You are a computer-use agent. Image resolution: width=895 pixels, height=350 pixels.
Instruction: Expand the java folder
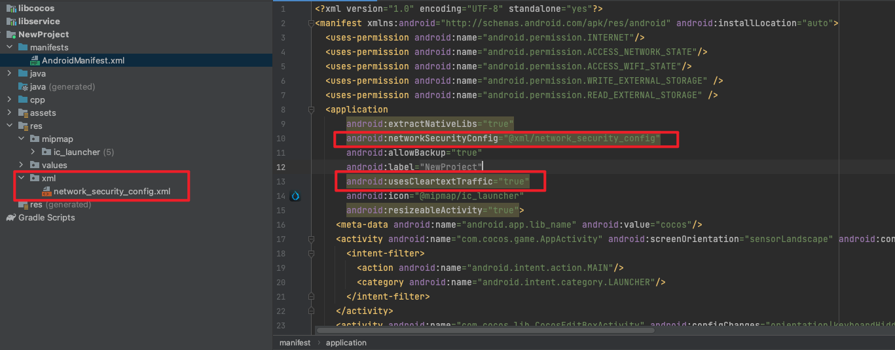(9, 74)
